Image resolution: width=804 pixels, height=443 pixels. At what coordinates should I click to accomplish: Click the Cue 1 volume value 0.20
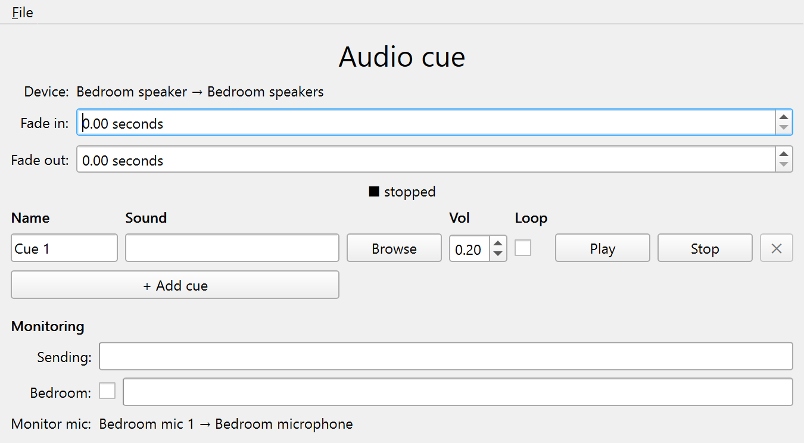click(469, 249)
